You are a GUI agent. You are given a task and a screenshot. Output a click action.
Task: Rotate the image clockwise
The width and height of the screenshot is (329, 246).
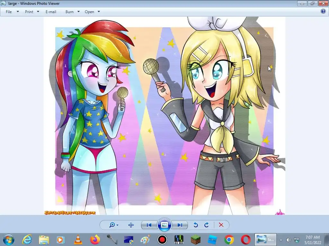207,225
